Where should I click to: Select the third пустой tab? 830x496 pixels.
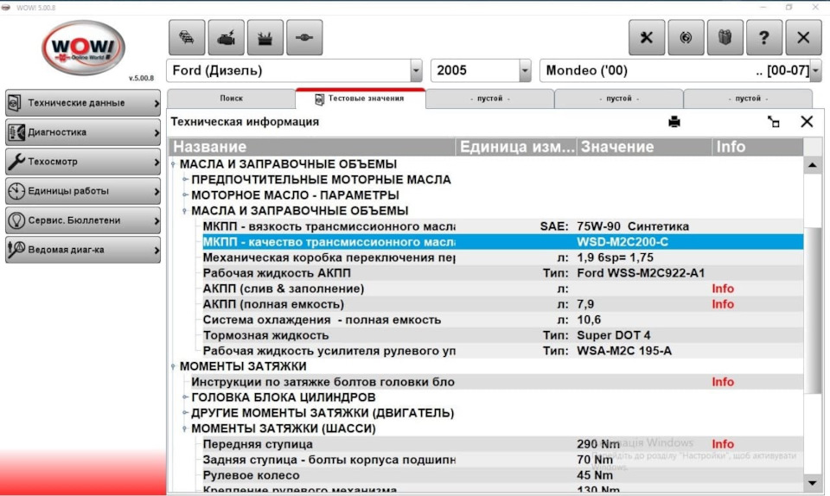click(x=748, y=99)
